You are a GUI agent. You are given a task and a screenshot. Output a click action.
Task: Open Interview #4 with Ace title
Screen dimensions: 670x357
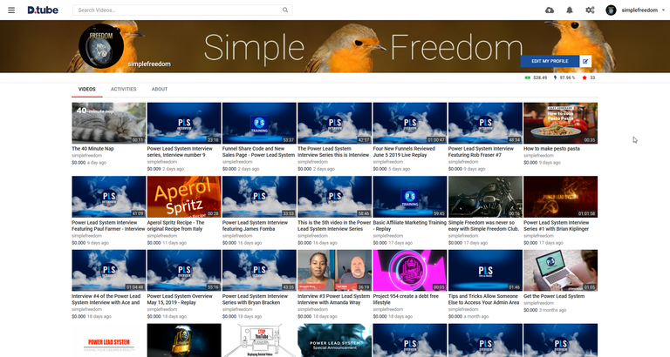[106, 299]
